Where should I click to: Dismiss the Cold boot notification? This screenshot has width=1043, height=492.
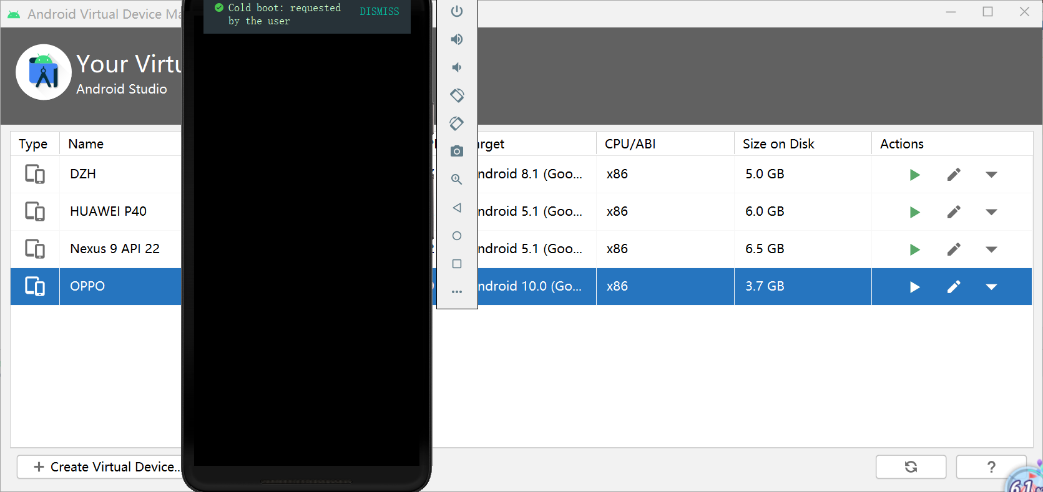coord(379,11)
